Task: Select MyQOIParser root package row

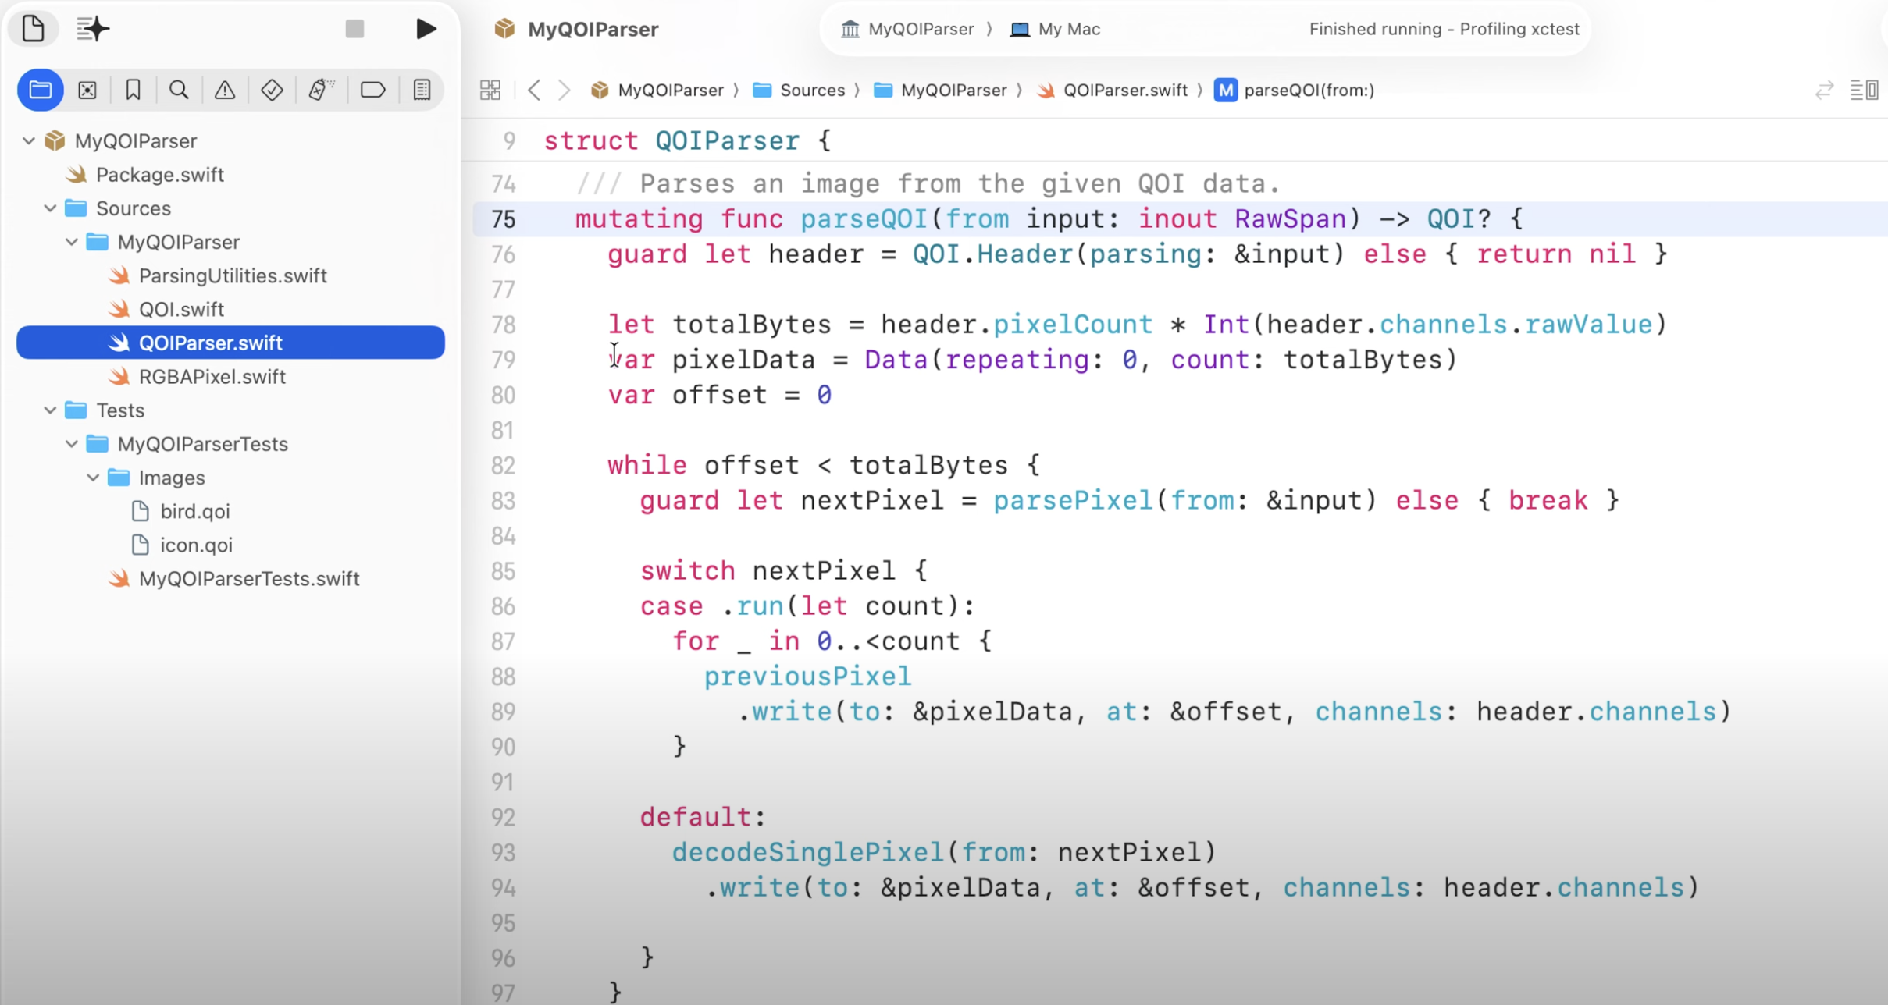Action: [230, 140]
